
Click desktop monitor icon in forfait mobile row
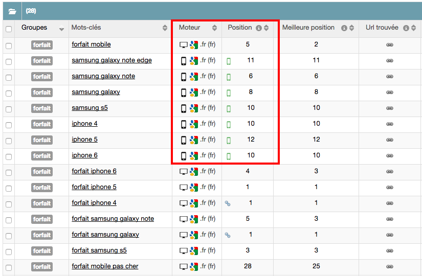[x=184, y=45]
